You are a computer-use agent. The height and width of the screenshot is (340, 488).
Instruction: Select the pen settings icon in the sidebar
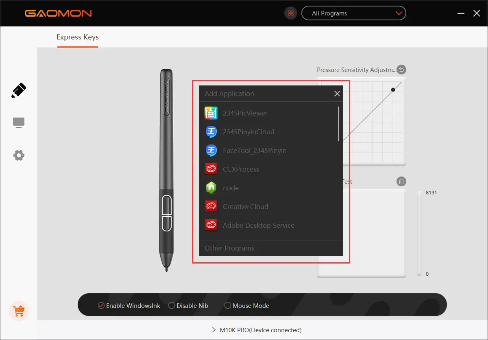point(19,90)
